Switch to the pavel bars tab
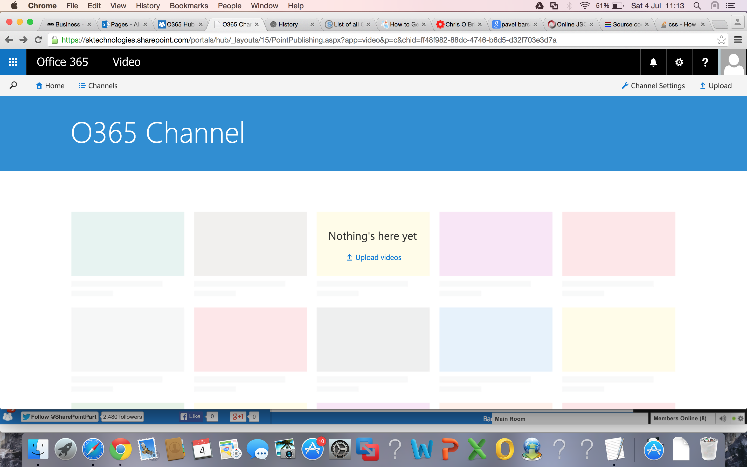This screenshot has width=747, height=467. coord(515,24)
